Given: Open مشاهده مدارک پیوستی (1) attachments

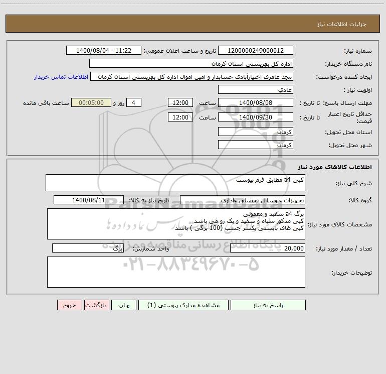Looking at the screenshot, I should 183,305.
